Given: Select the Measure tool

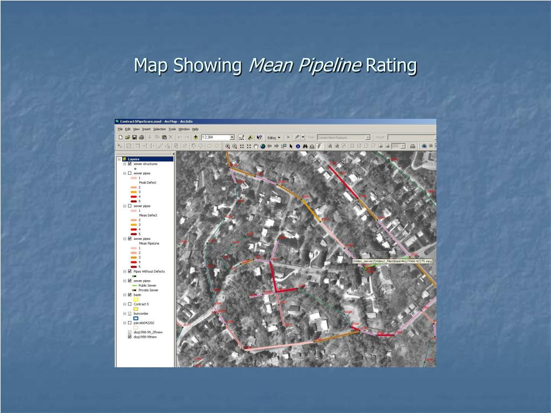Looking at the screenshot, I should tap(312, 146).
